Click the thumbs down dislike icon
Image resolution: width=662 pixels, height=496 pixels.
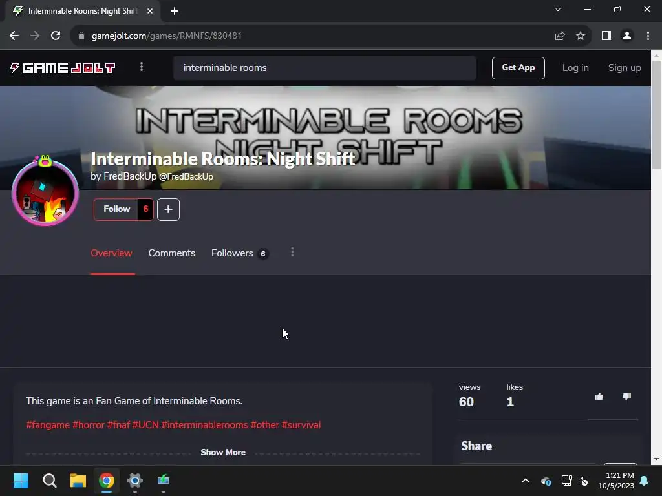(x=626, y=397)
